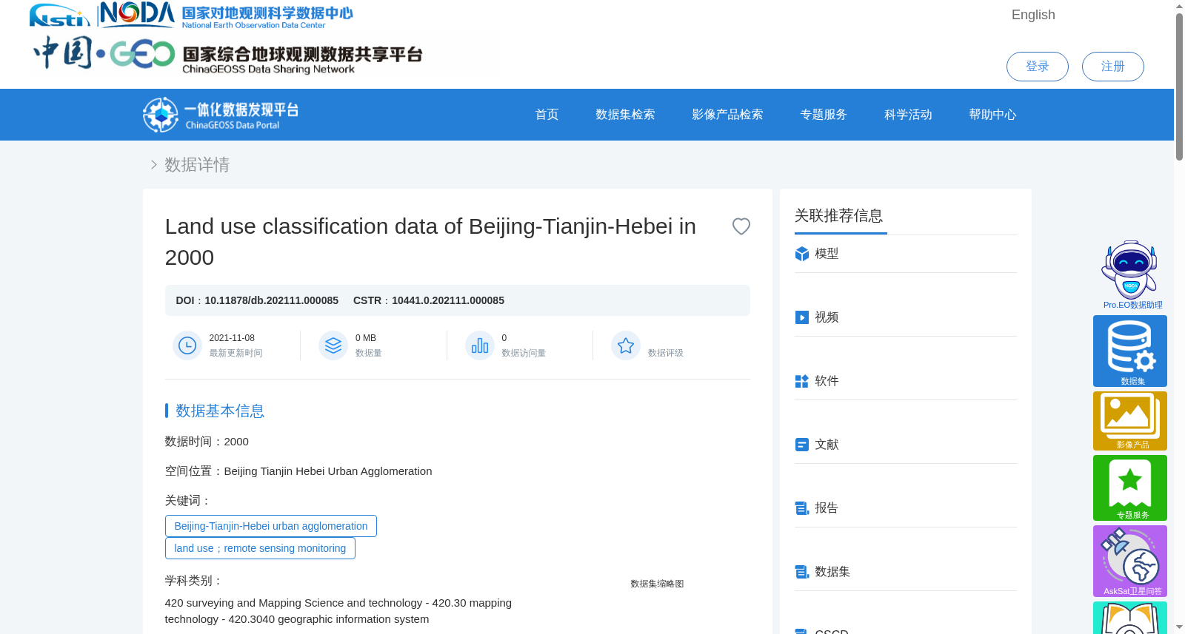Click the star icon for data rating

tap(626, 345)
